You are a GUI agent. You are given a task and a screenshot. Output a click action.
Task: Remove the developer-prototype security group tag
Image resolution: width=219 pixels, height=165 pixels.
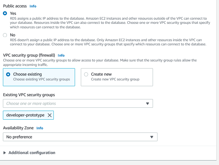click(x=50, y=115)
